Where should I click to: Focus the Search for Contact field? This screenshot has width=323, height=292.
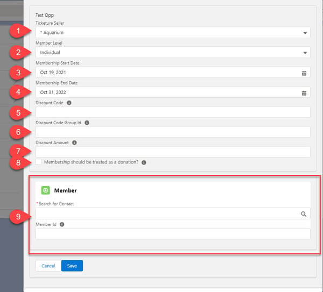pos(173,213)
